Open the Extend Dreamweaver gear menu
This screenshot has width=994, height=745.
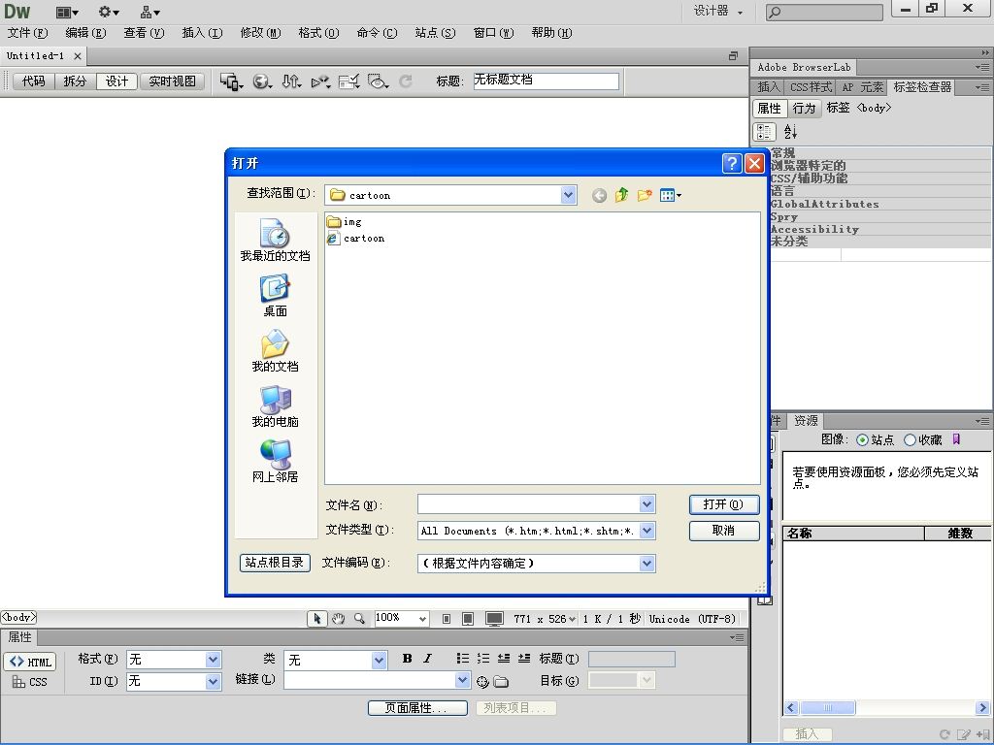pos(109,12)
